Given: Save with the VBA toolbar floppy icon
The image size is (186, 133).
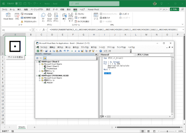Looking at the screenshot, I should click(46, 51).
